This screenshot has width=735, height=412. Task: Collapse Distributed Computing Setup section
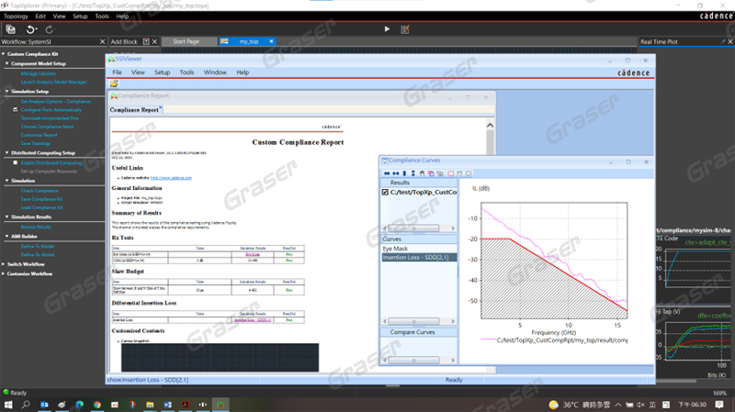(x=7, y=152)
